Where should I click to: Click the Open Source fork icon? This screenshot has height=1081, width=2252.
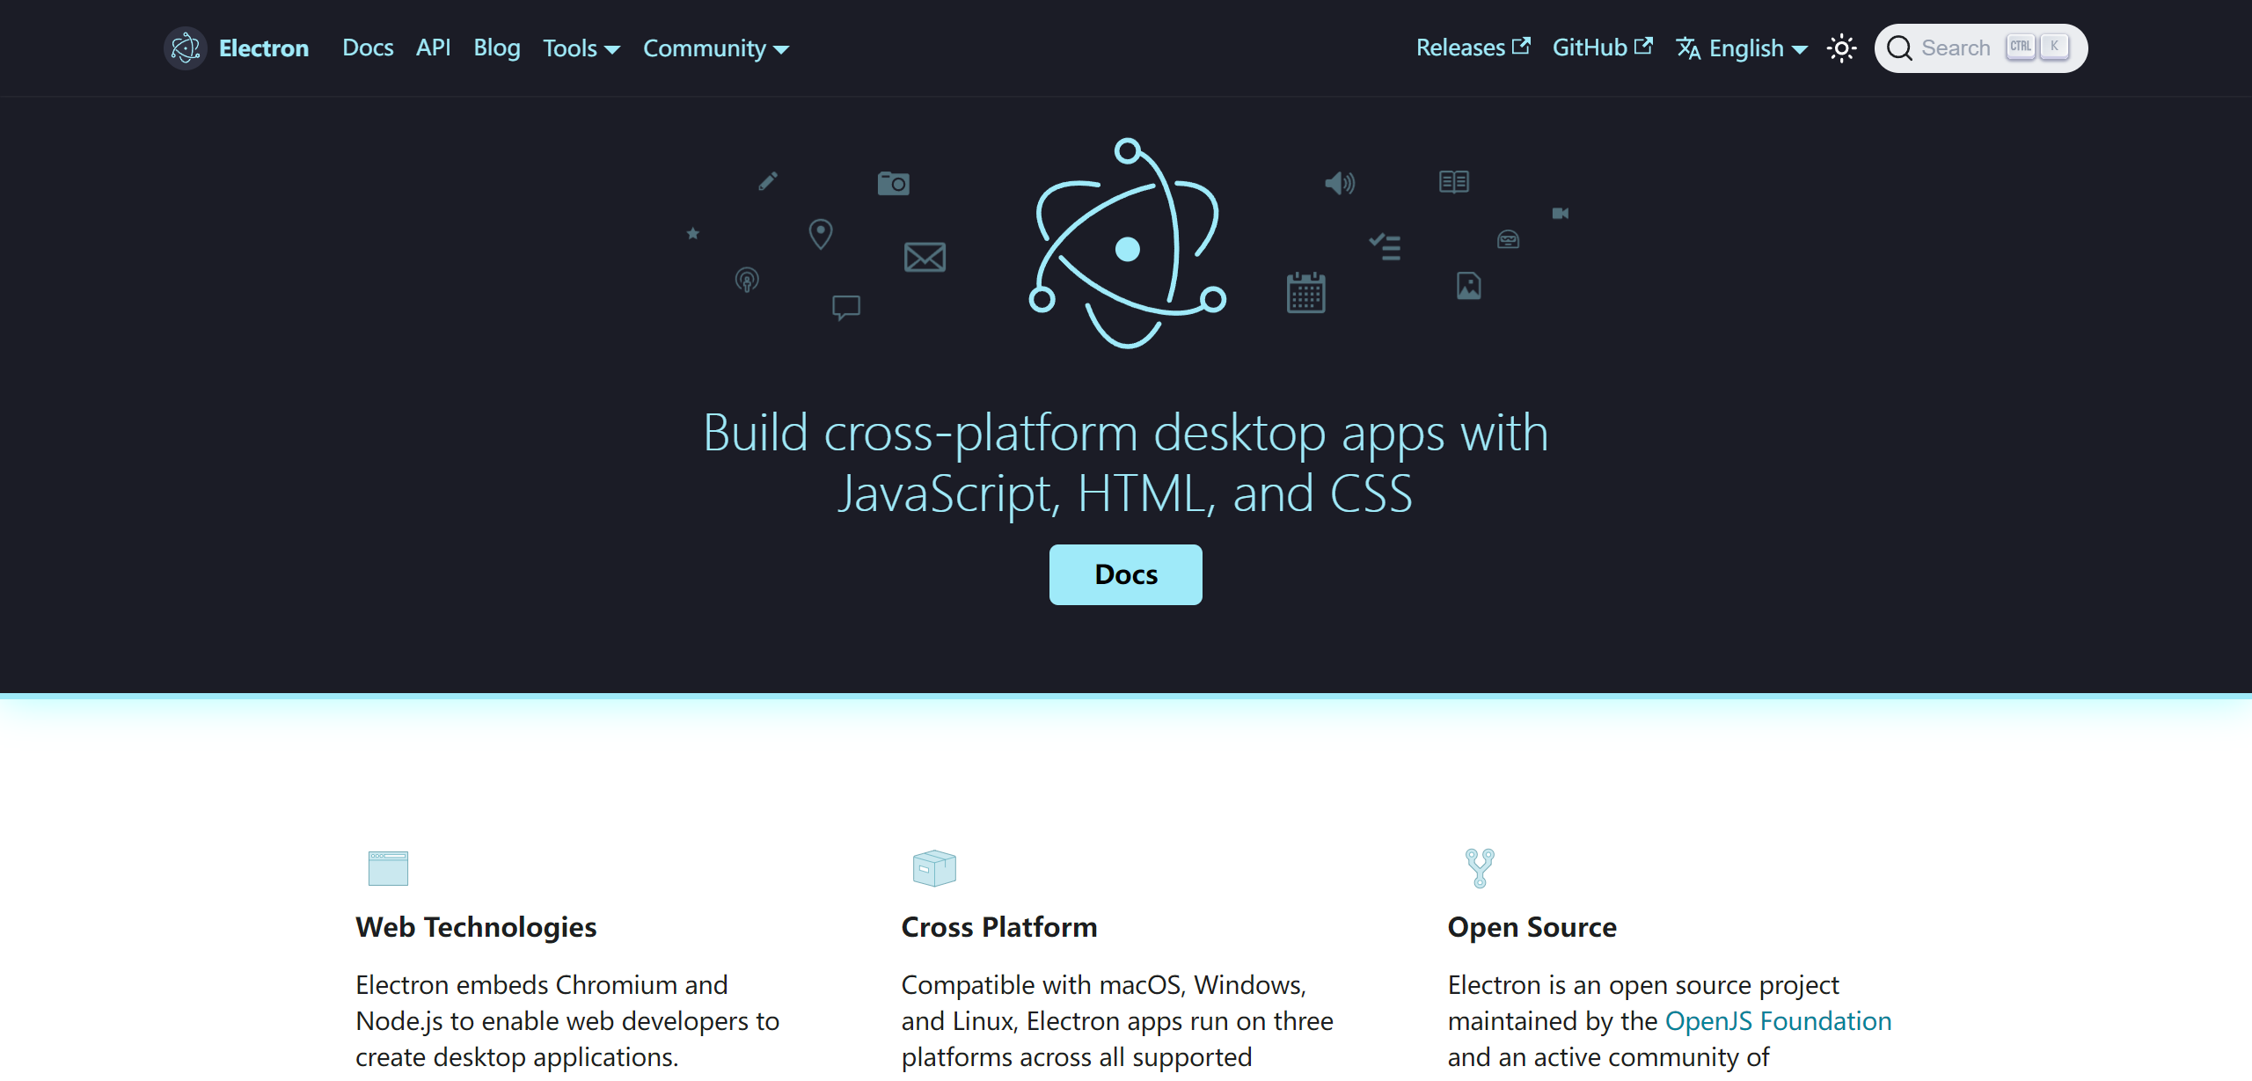(1480, 867)
